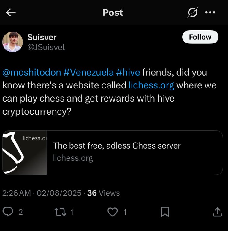
Task: Click the Follow button
Action: click(x=200, y=37)
